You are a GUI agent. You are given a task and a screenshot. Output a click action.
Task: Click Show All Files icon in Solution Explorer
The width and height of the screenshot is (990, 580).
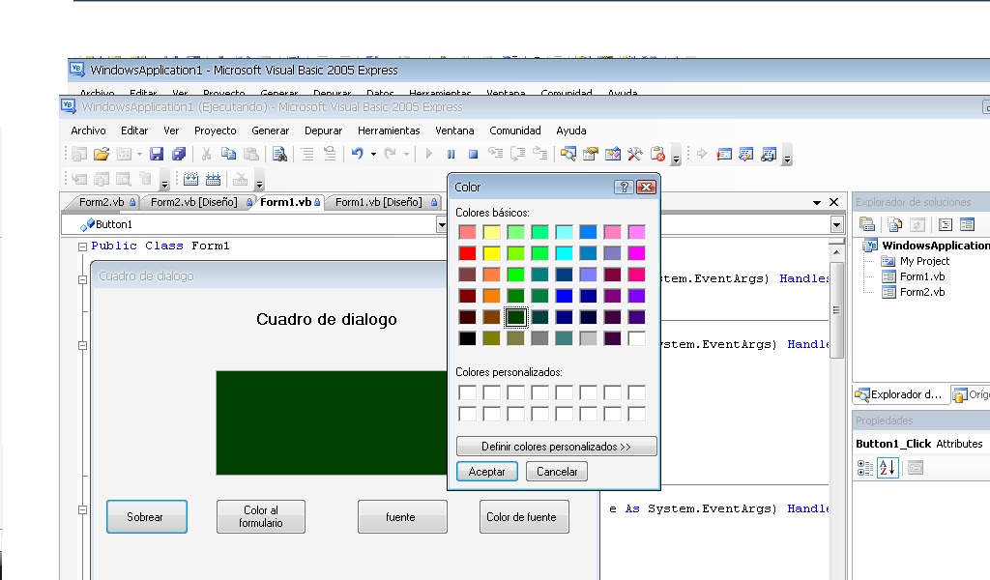[894, 224]
